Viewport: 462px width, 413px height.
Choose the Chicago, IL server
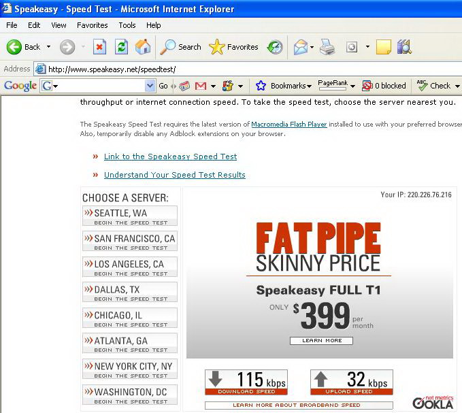point(130,318)
